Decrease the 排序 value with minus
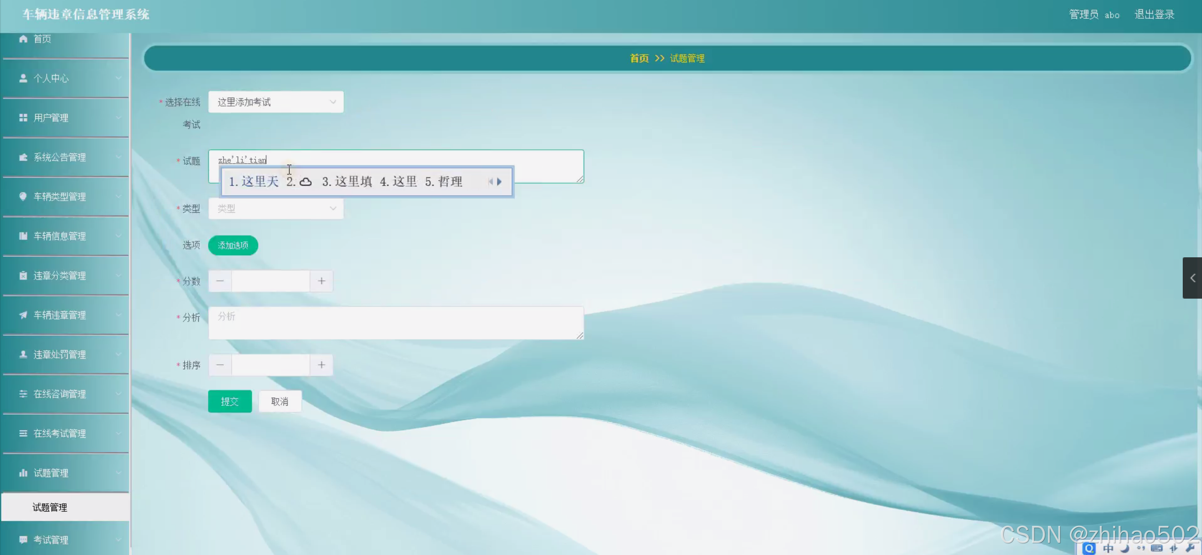Image resolution: width=1202 pixels, height=555 pixels. 220,365
